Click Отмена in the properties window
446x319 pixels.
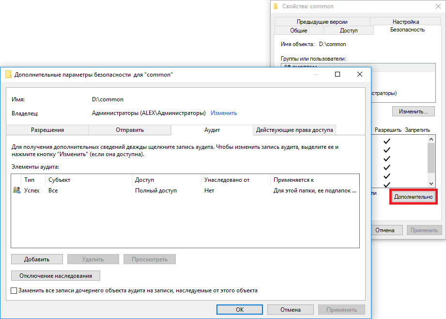point(387,230)
